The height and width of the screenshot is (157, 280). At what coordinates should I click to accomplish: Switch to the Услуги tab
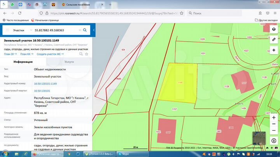coord(69,62)
